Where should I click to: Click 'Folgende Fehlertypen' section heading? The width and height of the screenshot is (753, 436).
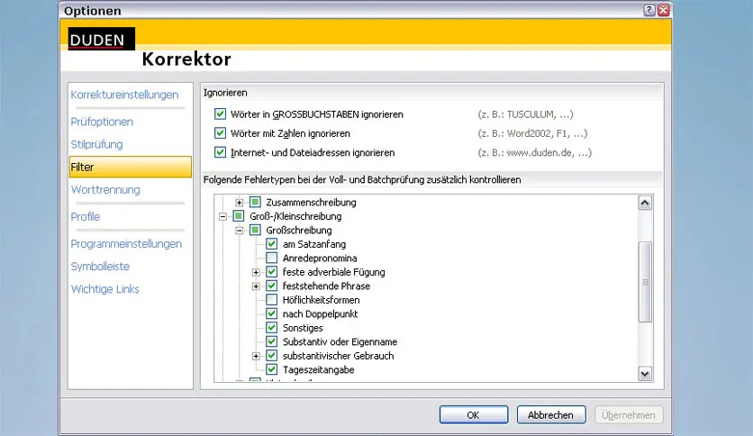(362, 179)
